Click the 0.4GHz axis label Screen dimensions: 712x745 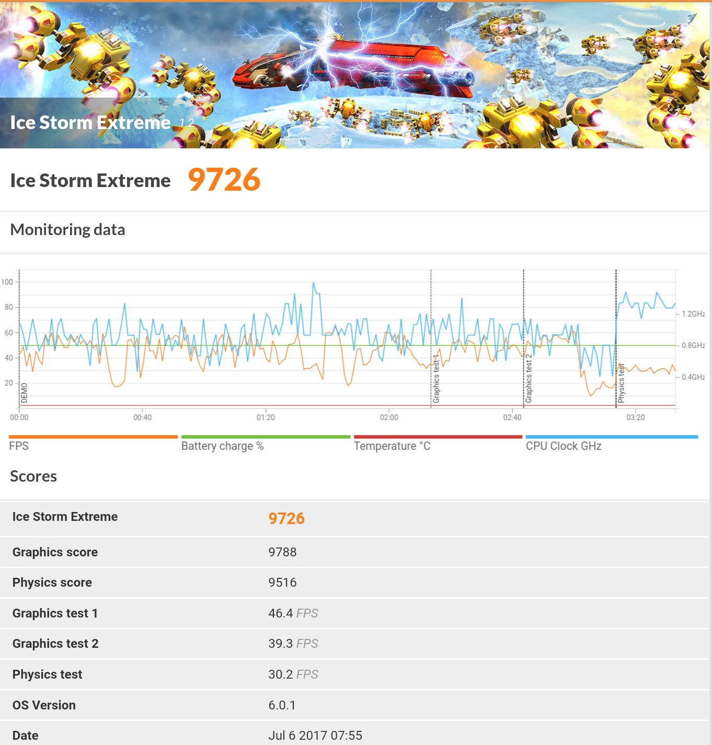coord(693,377)
